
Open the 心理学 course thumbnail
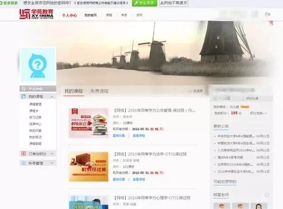click(x=88, y=202)
